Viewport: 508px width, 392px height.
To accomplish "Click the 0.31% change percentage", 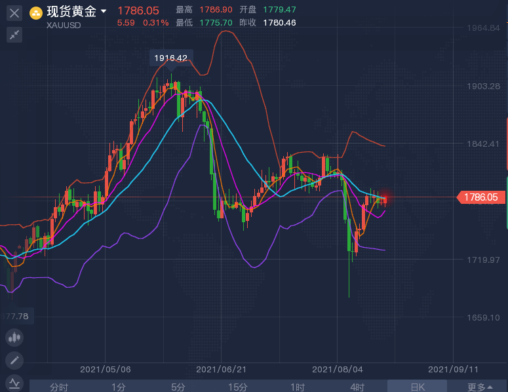I will coord(156,23).
